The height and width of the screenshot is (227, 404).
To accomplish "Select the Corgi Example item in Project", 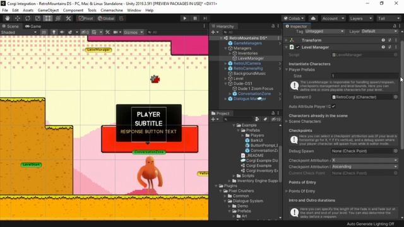I will 259,165.
